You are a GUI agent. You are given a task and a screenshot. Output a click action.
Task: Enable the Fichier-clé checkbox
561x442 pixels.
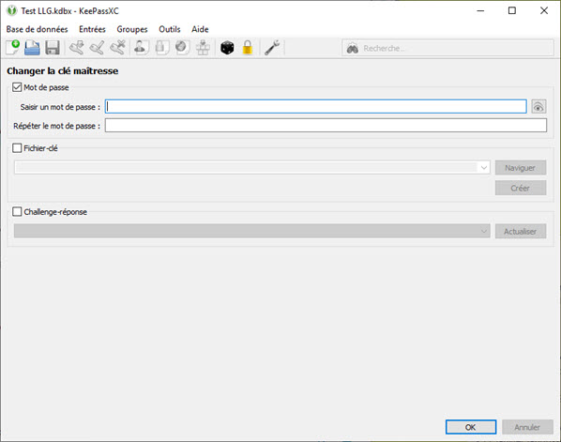pos(17,148)
